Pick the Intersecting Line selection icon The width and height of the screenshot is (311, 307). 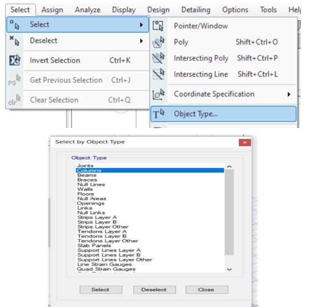point(159,74)
